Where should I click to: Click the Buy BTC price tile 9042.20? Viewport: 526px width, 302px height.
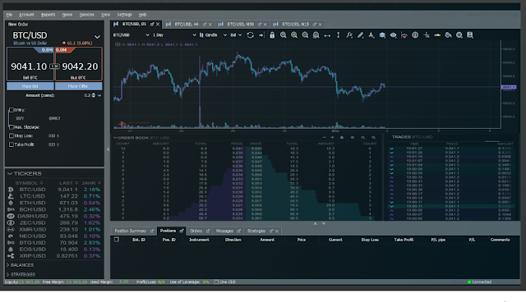click(79, 64)
